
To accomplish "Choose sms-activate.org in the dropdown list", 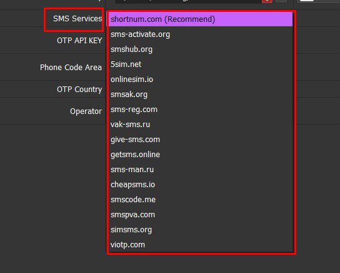I will (201, 34).
